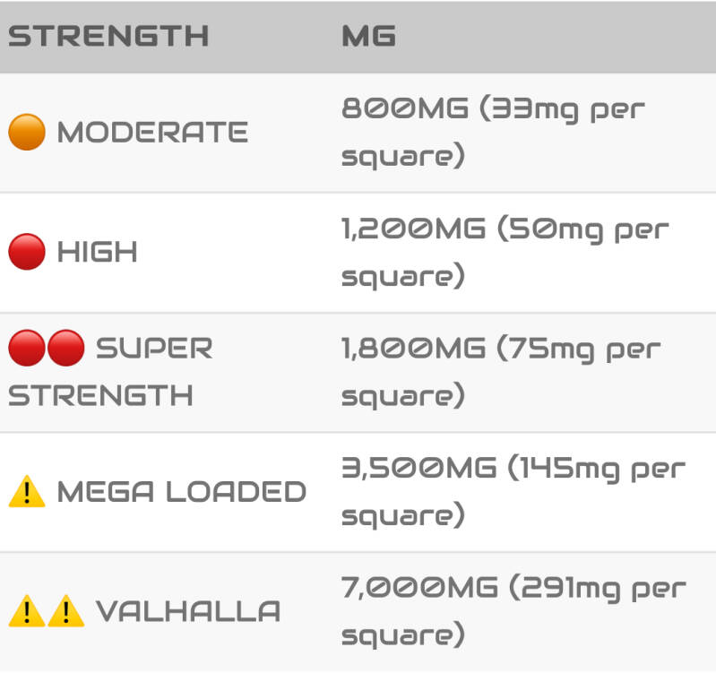Click the right warning triangle beside VALHALLA
The image size is (716, 673).
(65, 611)
